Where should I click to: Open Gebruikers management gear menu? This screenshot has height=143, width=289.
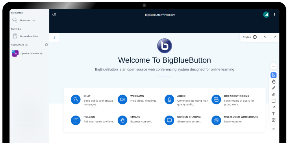(47, 45)
